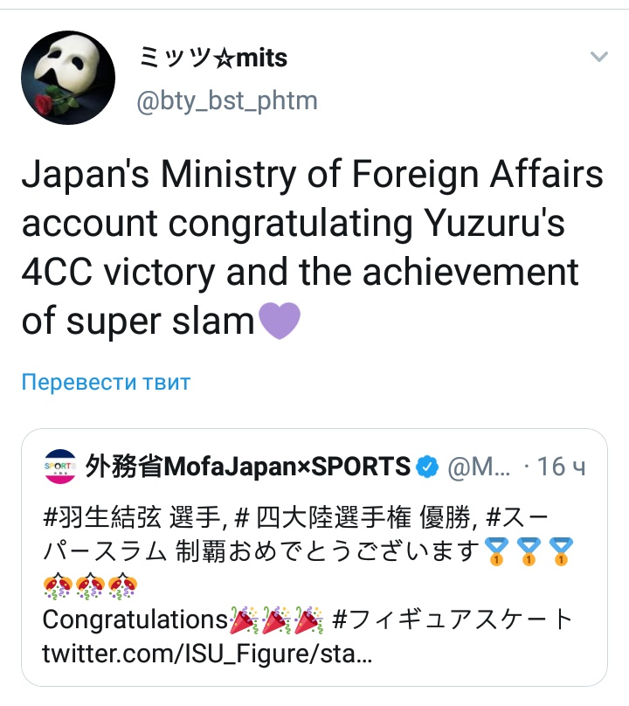Open ミッツ☆mits display name profile
Viewport: 629px width, 706px height.
coord(212,58)
